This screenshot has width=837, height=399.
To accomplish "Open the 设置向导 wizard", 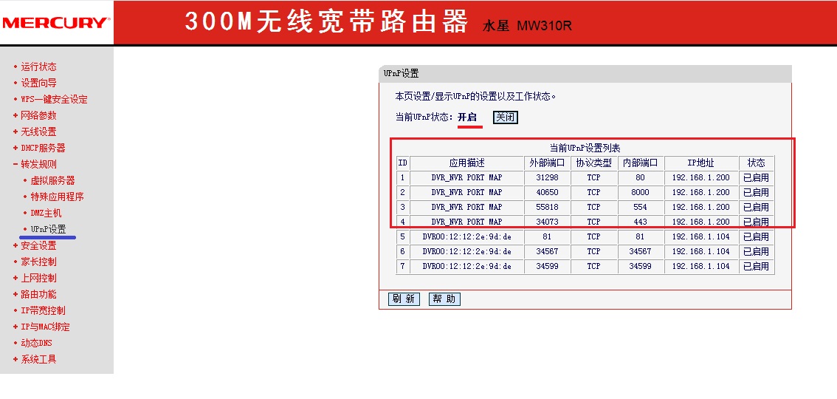I will point(38,83).
